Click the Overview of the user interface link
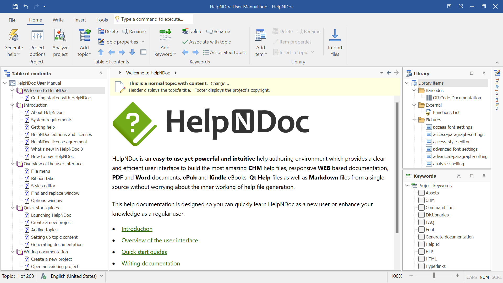Viewport: 503px width, 283px height. click(159, 241)
